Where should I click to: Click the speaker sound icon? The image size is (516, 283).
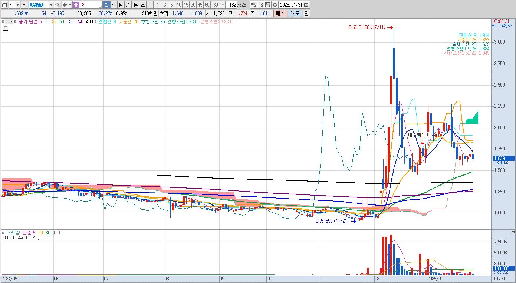point(64,5)
